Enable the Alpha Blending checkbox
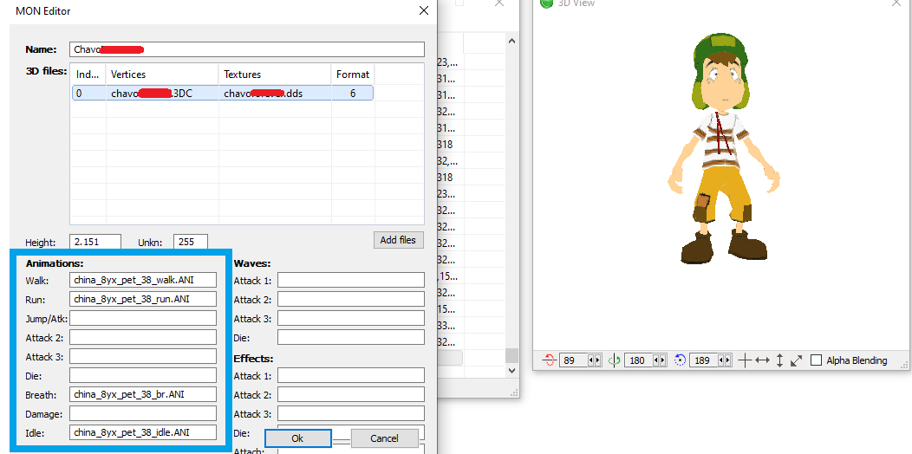The width and height of the screenshot is (912, 454). (x=816, y=360)
